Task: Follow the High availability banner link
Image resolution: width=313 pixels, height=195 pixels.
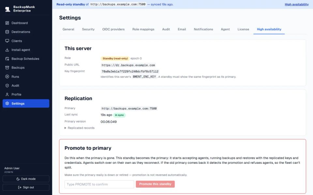Action: coord(297,4)
